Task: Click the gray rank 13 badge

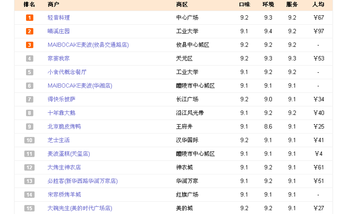Action: (x=30, y=181)
